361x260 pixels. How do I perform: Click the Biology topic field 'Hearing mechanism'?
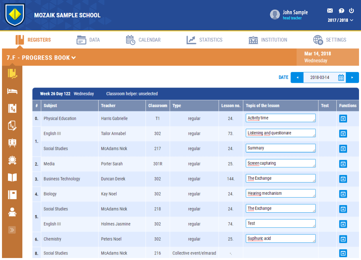coord(280,194)
